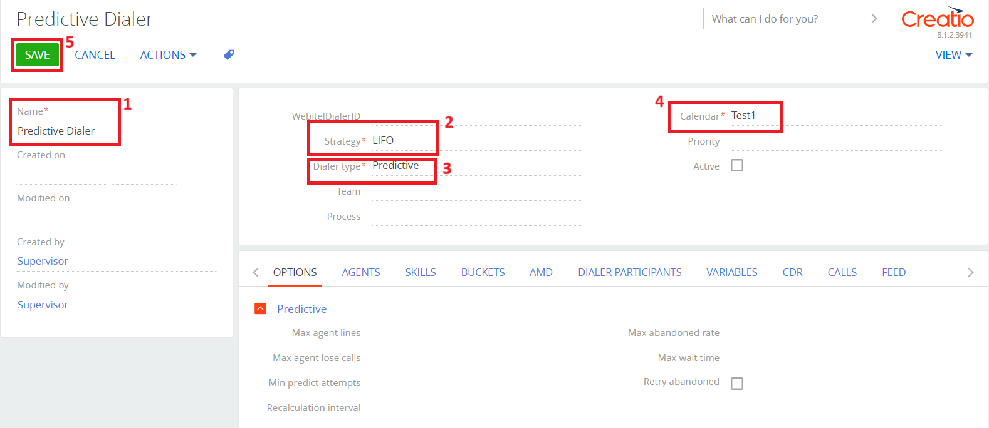The height and width of the screenshot is (428, 989).
Task: Click the Max agent lose calls field
Action: click(x=477, y=358)
